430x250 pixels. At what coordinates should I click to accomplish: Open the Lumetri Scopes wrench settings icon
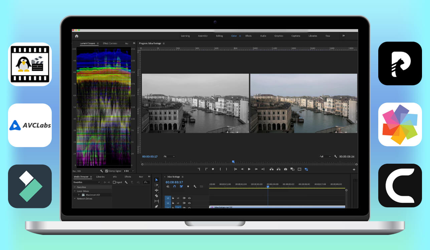tap(101, 171)
